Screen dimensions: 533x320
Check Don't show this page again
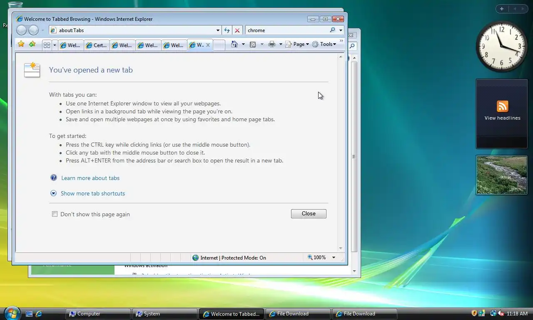(55, 214)
